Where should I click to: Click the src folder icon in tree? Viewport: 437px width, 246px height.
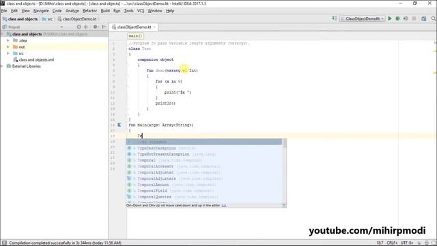coord(15,53)
